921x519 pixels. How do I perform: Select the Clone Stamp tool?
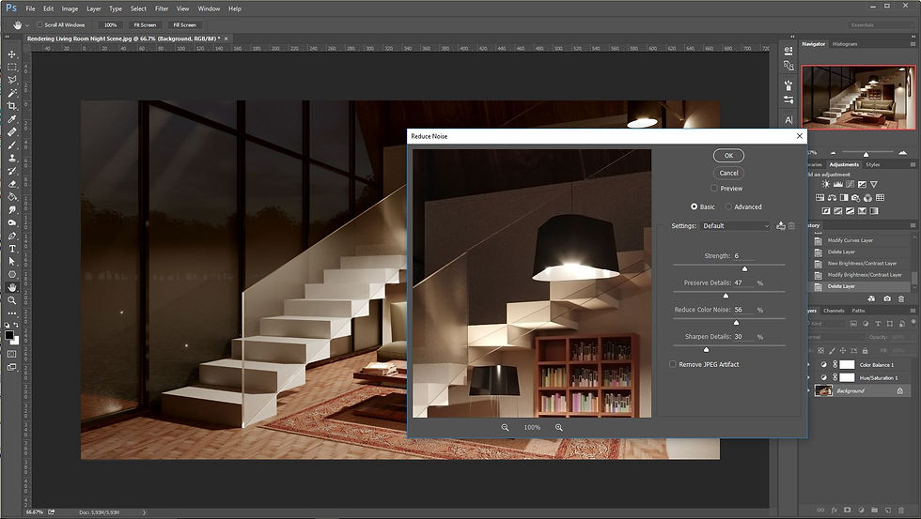[11, 158]
